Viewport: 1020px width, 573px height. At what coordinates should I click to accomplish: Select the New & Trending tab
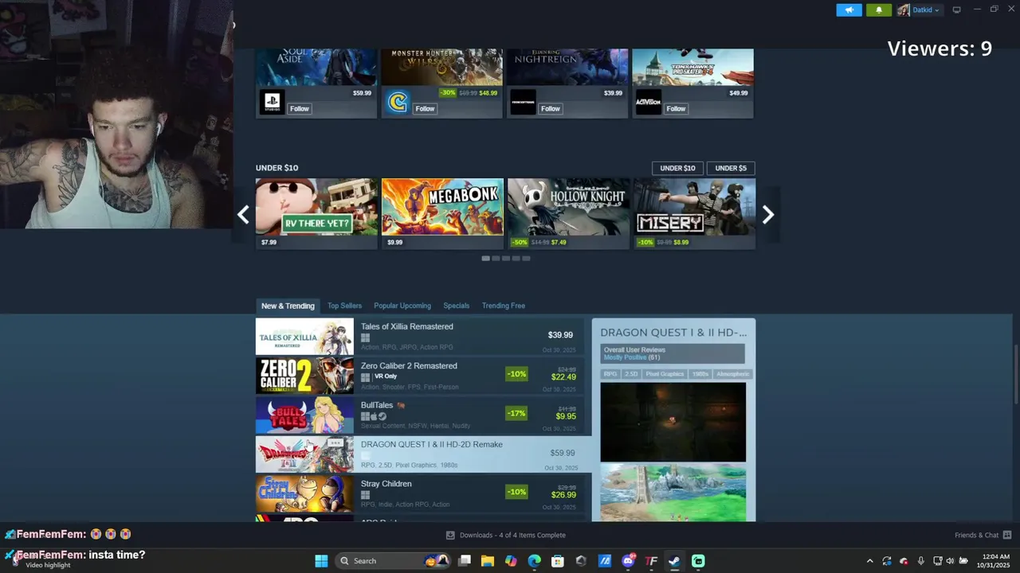pos(288,306)
